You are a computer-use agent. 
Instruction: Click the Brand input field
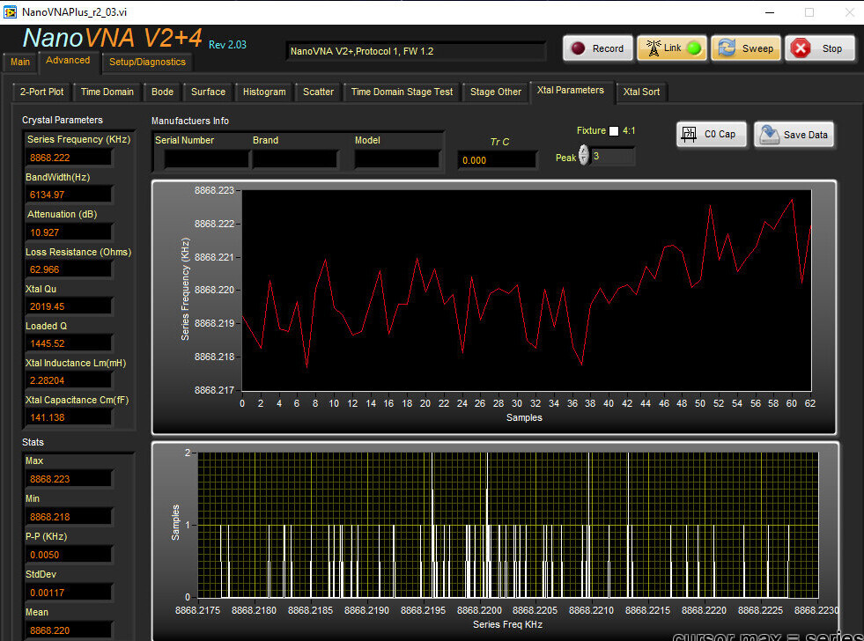click(295, 159)
